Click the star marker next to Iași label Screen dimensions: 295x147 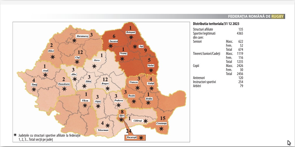[135, 47]
